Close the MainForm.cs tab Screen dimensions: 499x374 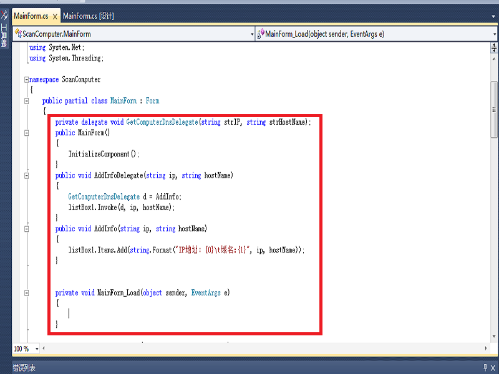(x=55, y=17)
